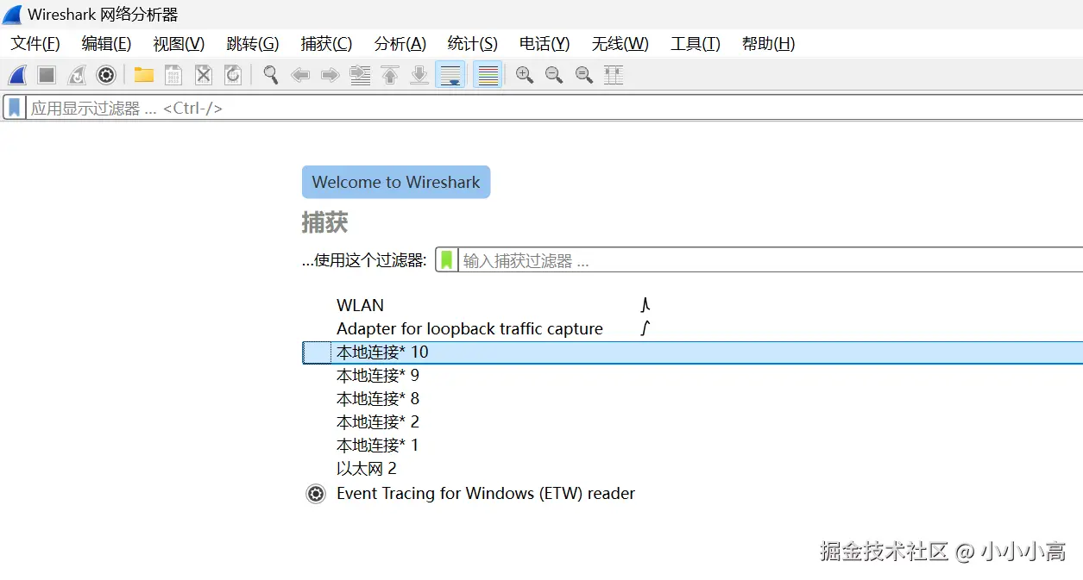Click the display filter input field
The height and width of the screenshot is (580, 1083).
554,108
